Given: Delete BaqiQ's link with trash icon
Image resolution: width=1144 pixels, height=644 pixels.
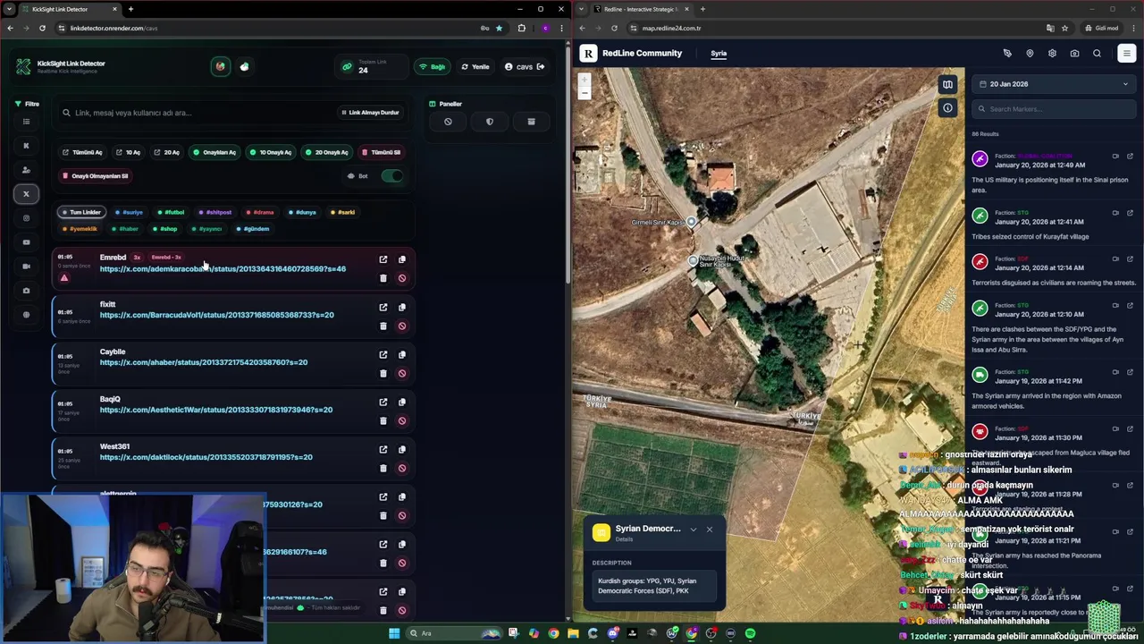Looking at the screenshot, I should point(383,420).
